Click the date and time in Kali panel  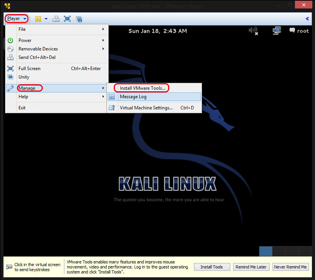(158, 31)
